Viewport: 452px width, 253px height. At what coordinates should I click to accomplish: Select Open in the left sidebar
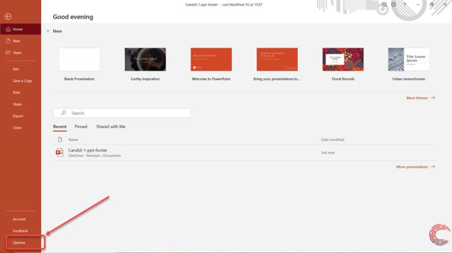pos(21,53)
